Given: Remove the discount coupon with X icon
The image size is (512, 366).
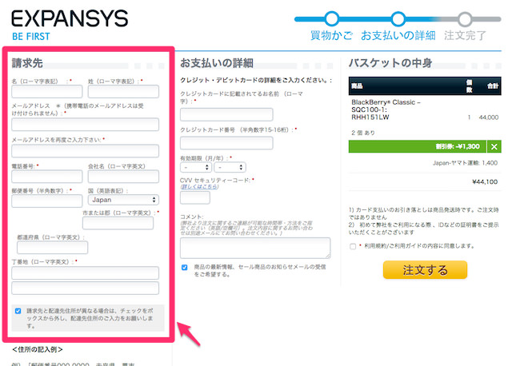Looking at the screenshot, I should [494, 147].
